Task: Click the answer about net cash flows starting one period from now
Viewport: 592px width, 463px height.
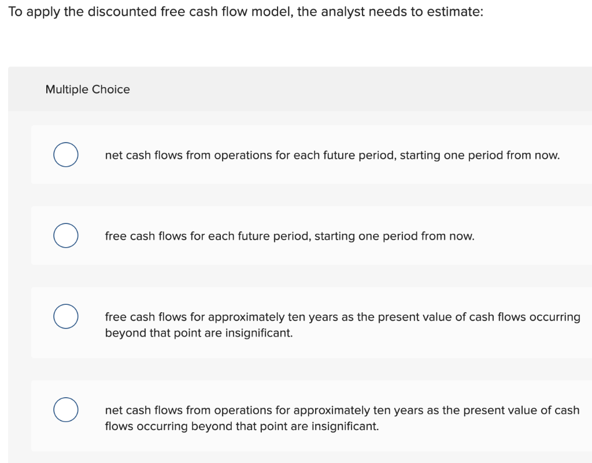Action: (x=332, y=155)
